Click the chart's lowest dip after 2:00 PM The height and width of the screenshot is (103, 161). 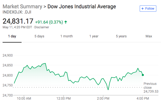click(108, 90)
